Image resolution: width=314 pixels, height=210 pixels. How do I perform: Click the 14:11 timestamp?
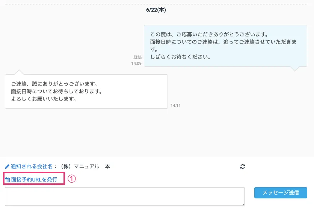click(175, 106)
